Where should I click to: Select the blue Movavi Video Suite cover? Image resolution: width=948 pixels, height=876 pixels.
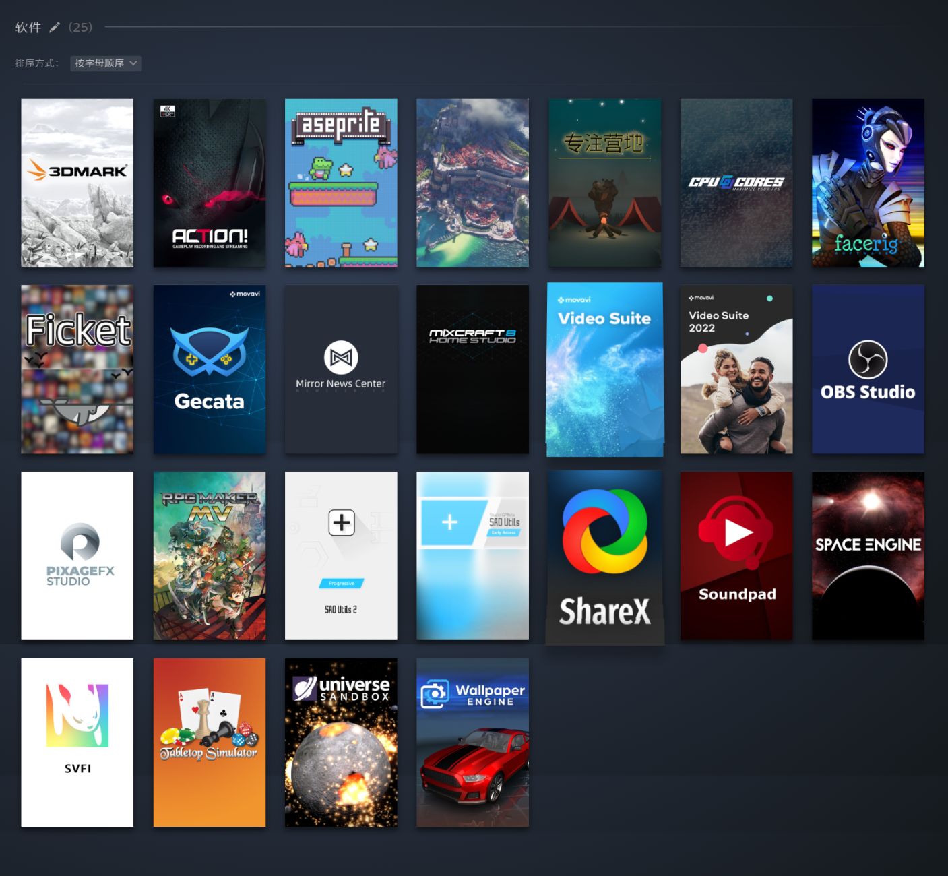(604, 369)
